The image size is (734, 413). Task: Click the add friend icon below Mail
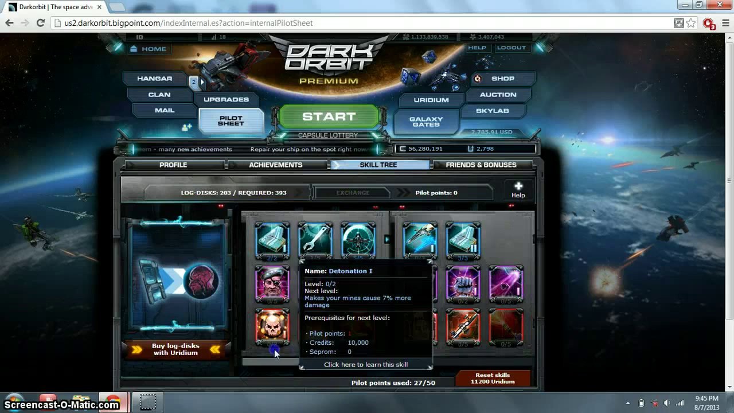point(187,127)
